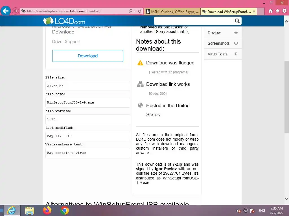Viewport: 289px width, 216px height.
Task: Click the blue Download button
Action: 88,56
